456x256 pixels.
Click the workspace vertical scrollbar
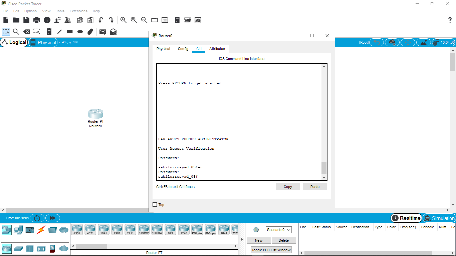pos(453,62)
